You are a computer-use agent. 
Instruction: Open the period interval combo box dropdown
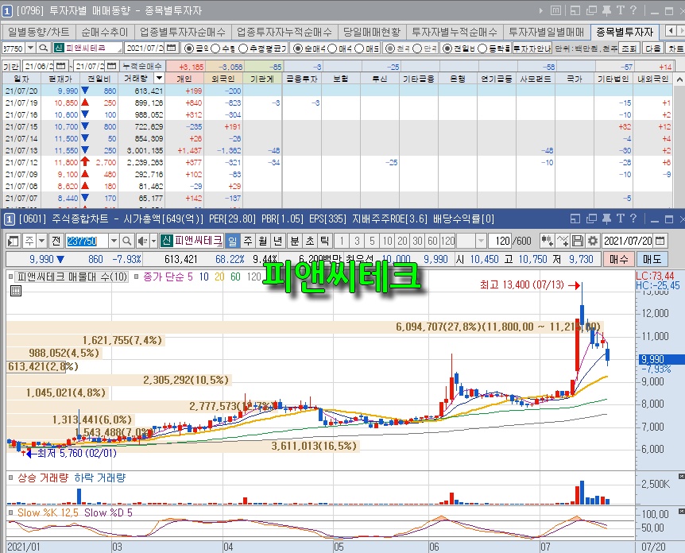(482, 241)
